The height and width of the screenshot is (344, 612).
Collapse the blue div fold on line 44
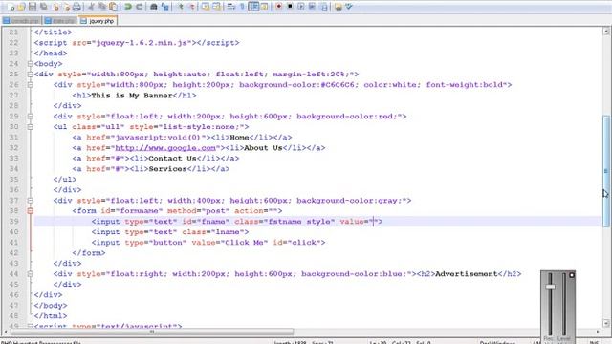[x=30, y=274]
